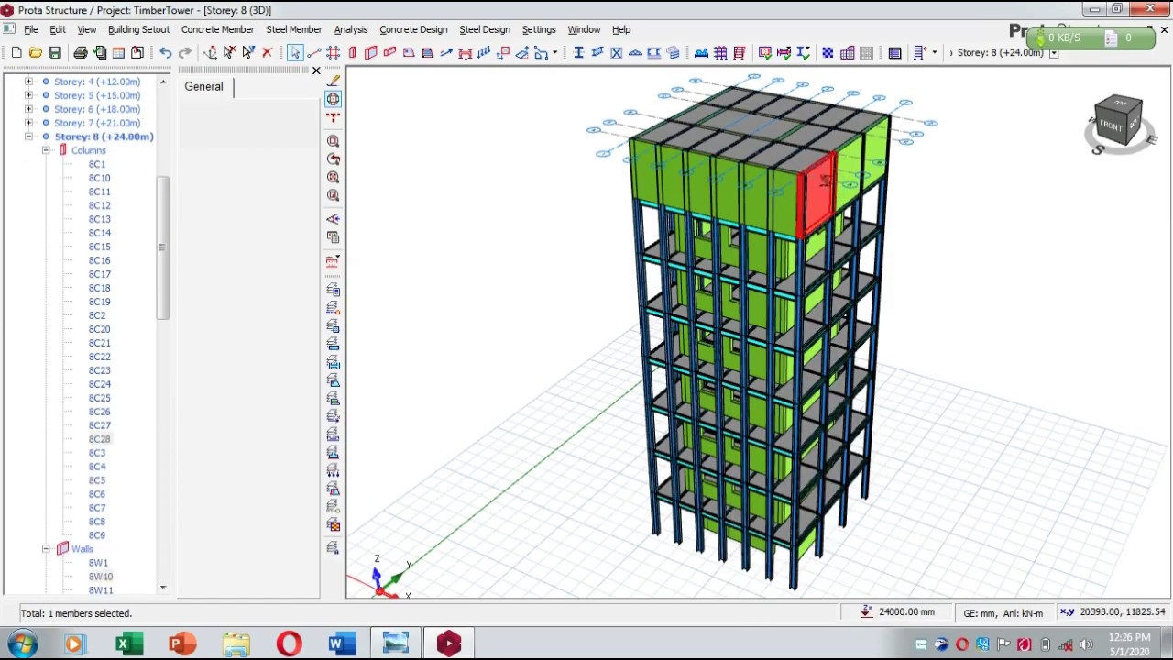
Task: Click the zoom previous icon
Action: (x=334, y=159)
